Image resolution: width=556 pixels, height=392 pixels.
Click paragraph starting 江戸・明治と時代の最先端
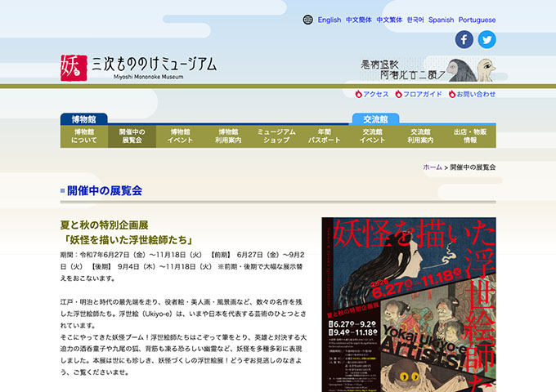click(183, 314)
